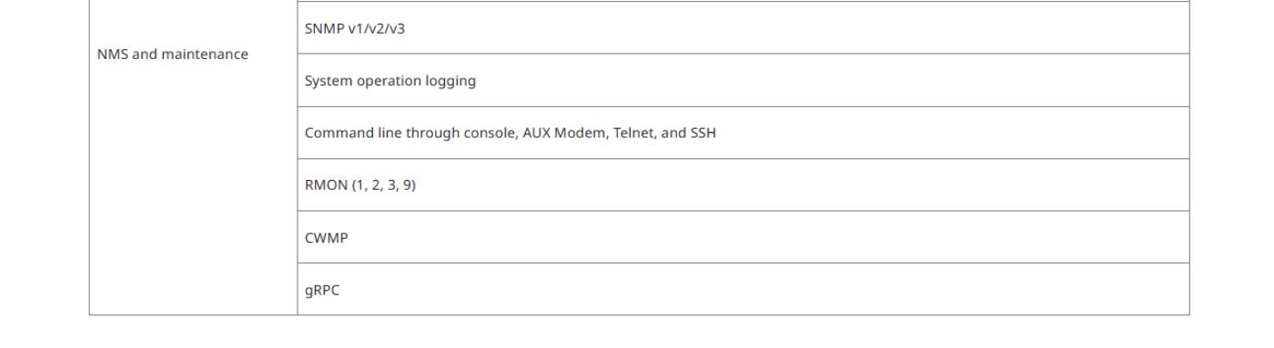Click the RMON (1, 2, 3, 9) row
Image resolution: width=1274 pixels, height=348 pixels.
pos(743,185)
